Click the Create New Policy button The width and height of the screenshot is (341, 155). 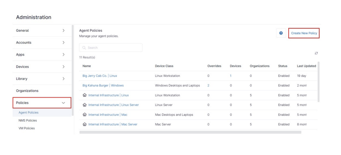click(x=304, y=33)
